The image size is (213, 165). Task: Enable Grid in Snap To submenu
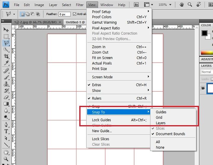tap(173, 117)
